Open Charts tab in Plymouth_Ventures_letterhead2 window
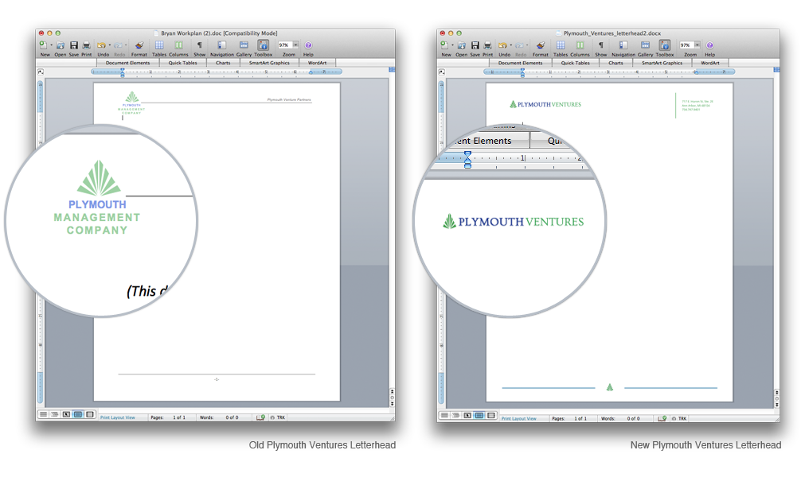The image size is (801, 485). 615,63
